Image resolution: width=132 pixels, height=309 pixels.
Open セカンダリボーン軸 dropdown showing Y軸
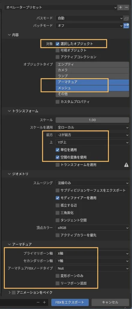(92, 261)
